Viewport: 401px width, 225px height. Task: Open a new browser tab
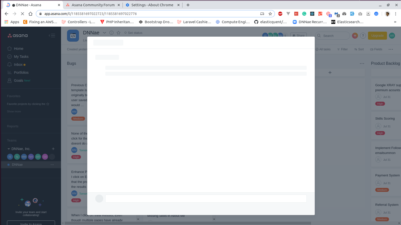(x=188, y=5)
